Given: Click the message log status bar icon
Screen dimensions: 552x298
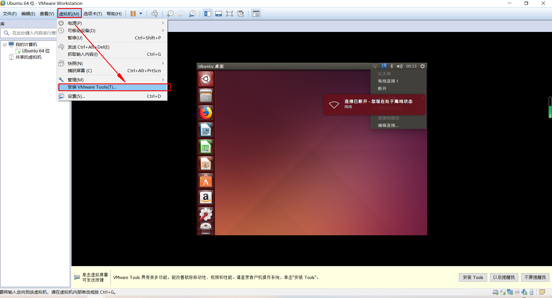Looking at the screenshot, I should point(542,292).
